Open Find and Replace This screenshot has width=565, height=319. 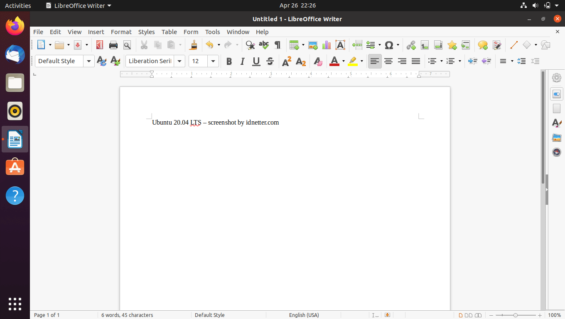[250, 45]
